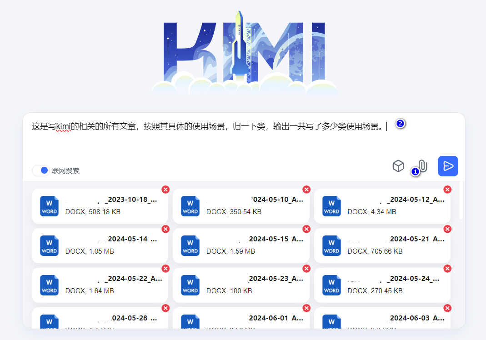Remove the 2024-06-03 DOCX attachment
486x340 pixels.
pyautogui.click(x=447, y=308)
